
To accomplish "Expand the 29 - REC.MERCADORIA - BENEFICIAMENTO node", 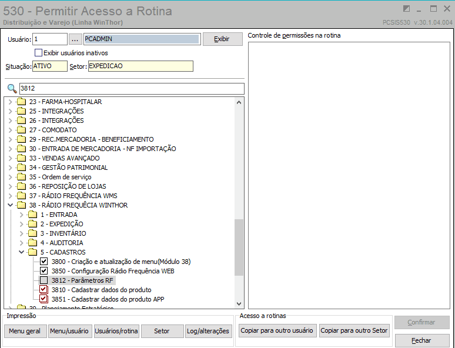I will pyautogui.click(x=10, y=139).
